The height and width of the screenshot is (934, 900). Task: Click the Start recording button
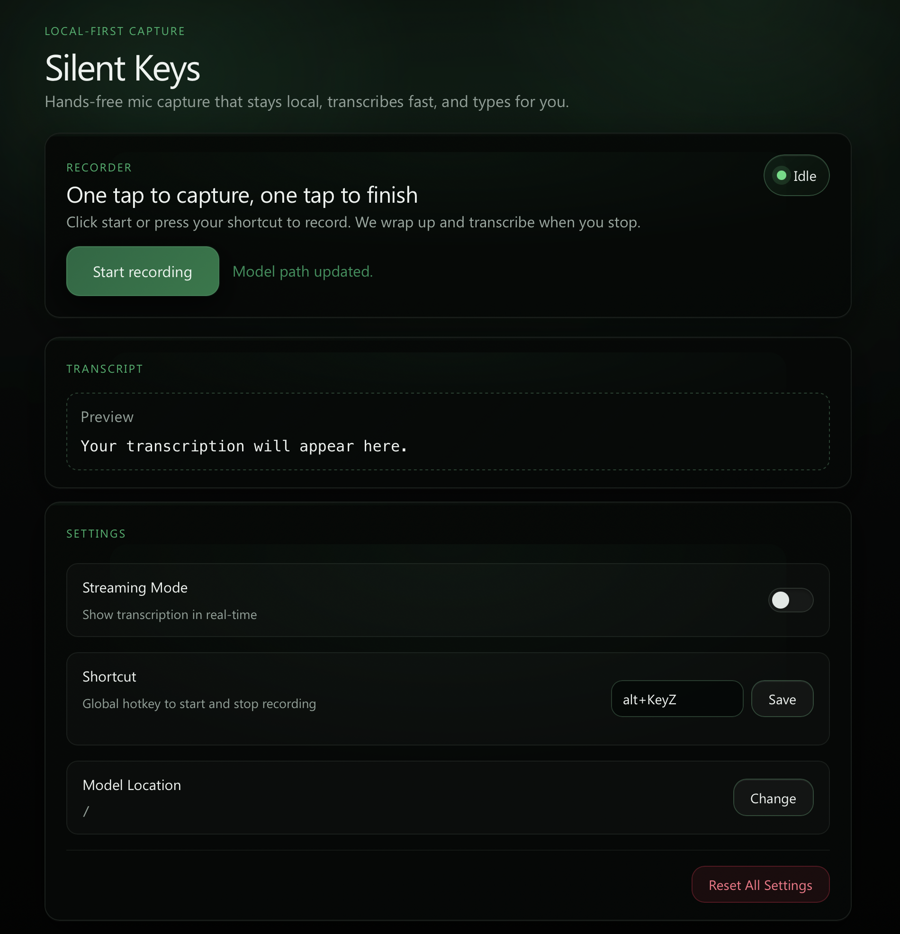pyautogui.click(x=142, y=270)
